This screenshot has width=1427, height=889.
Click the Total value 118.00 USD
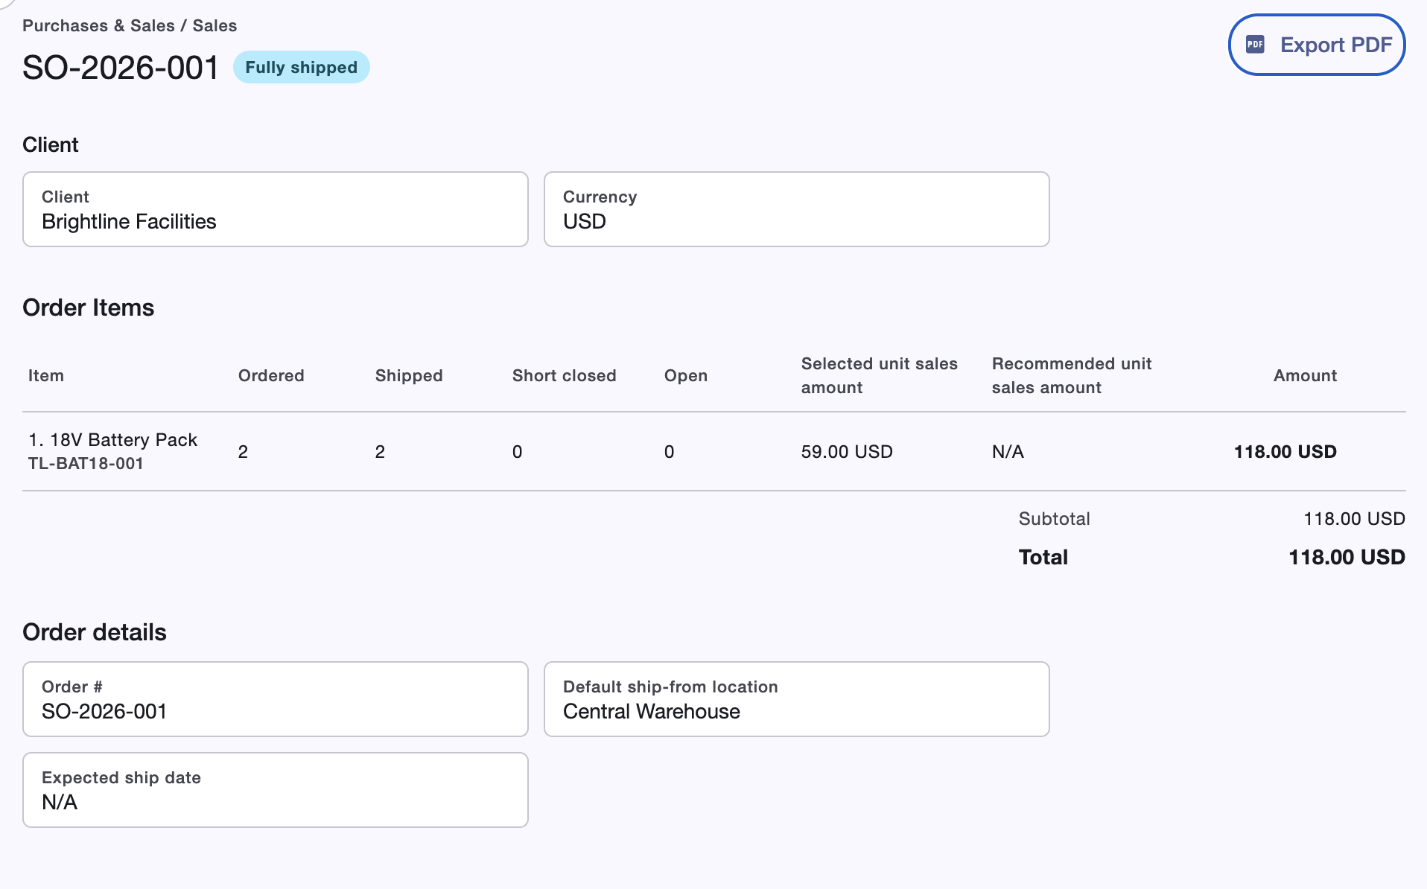1347,558
